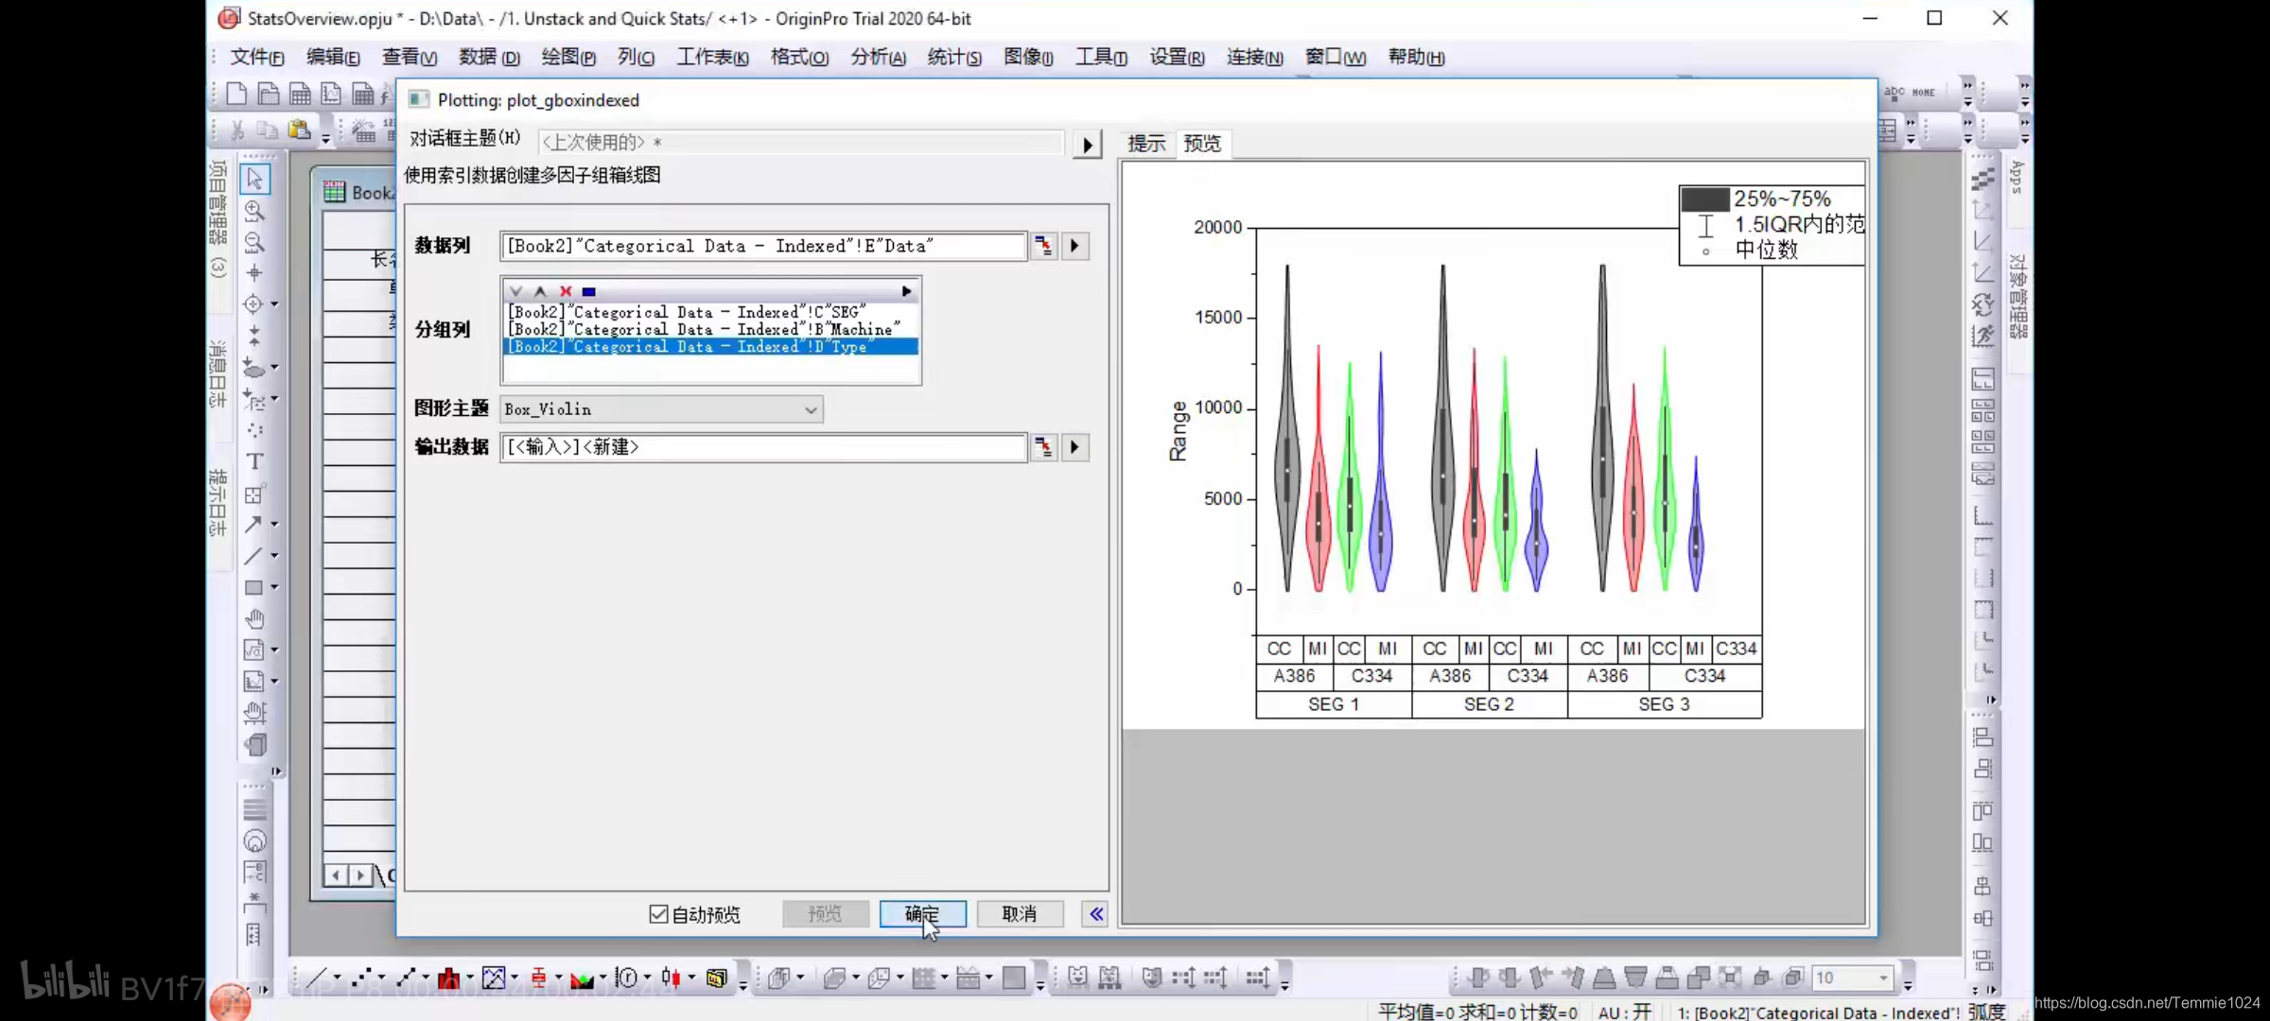The image size is (2270, 1021).
Task: Click blue select-all icon in 分组列 toolbar
Action: click(x=589, y=291)
